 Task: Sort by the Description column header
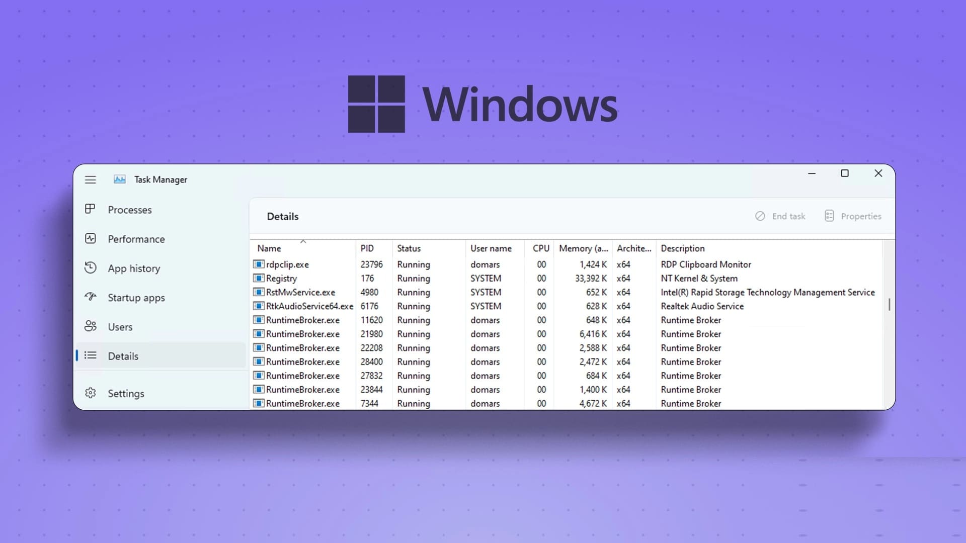[769, 248]
